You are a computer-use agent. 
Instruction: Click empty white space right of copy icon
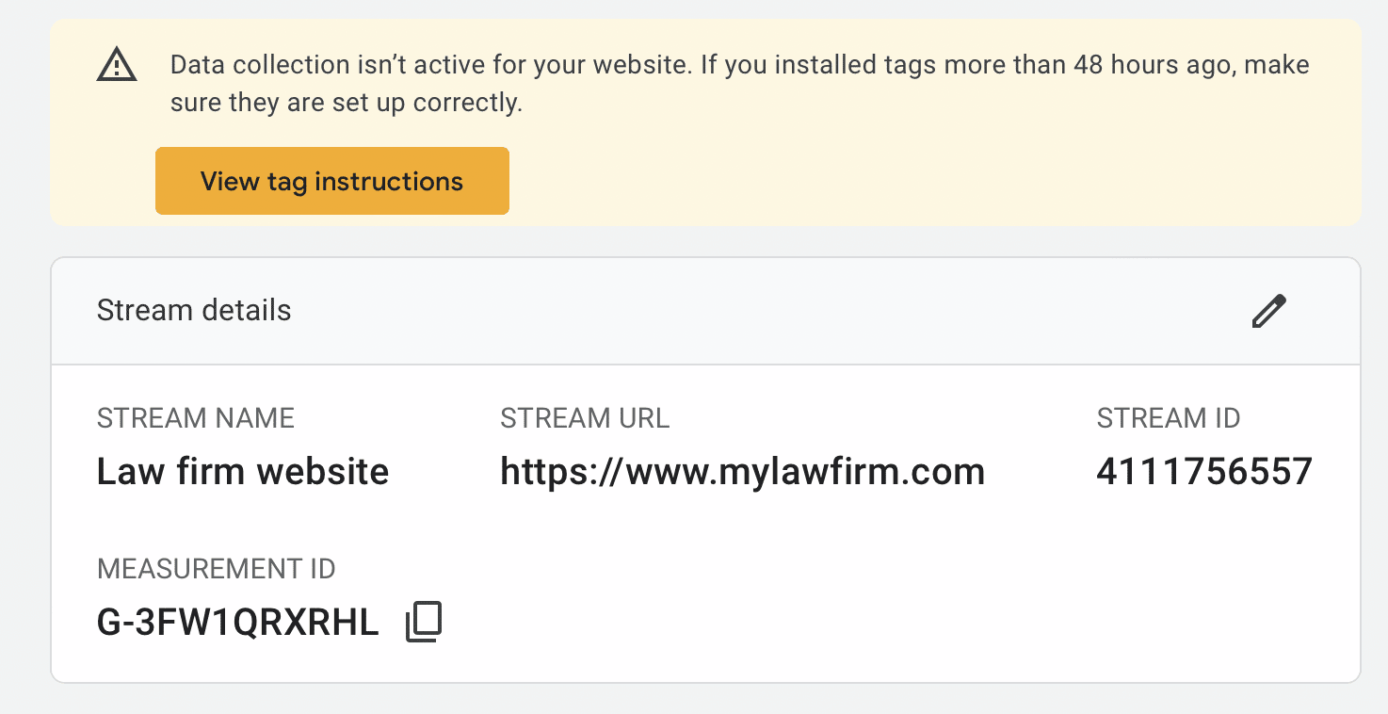click(x=895, y=623)
